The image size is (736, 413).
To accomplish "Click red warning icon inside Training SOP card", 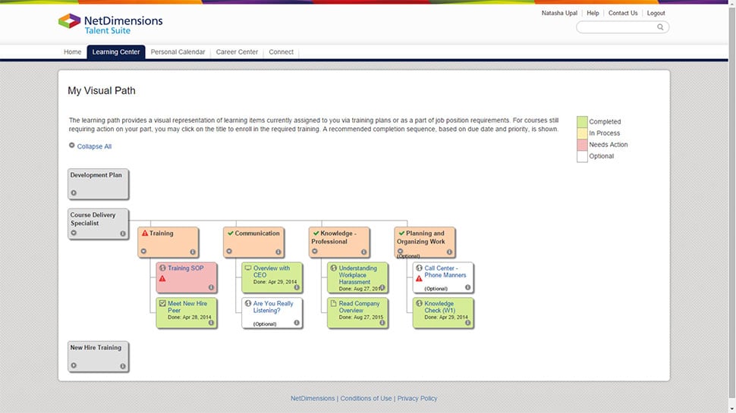I will (x=162, y=278).
